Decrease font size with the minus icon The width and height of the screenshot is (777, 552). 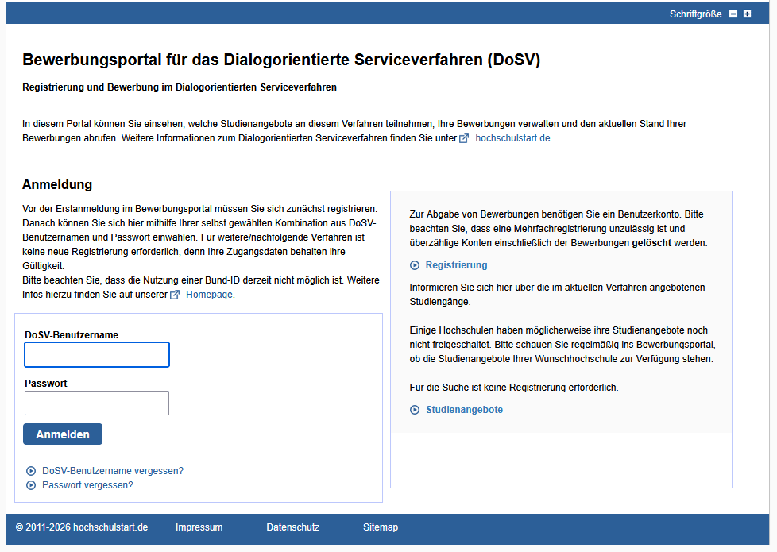point(733,14)
